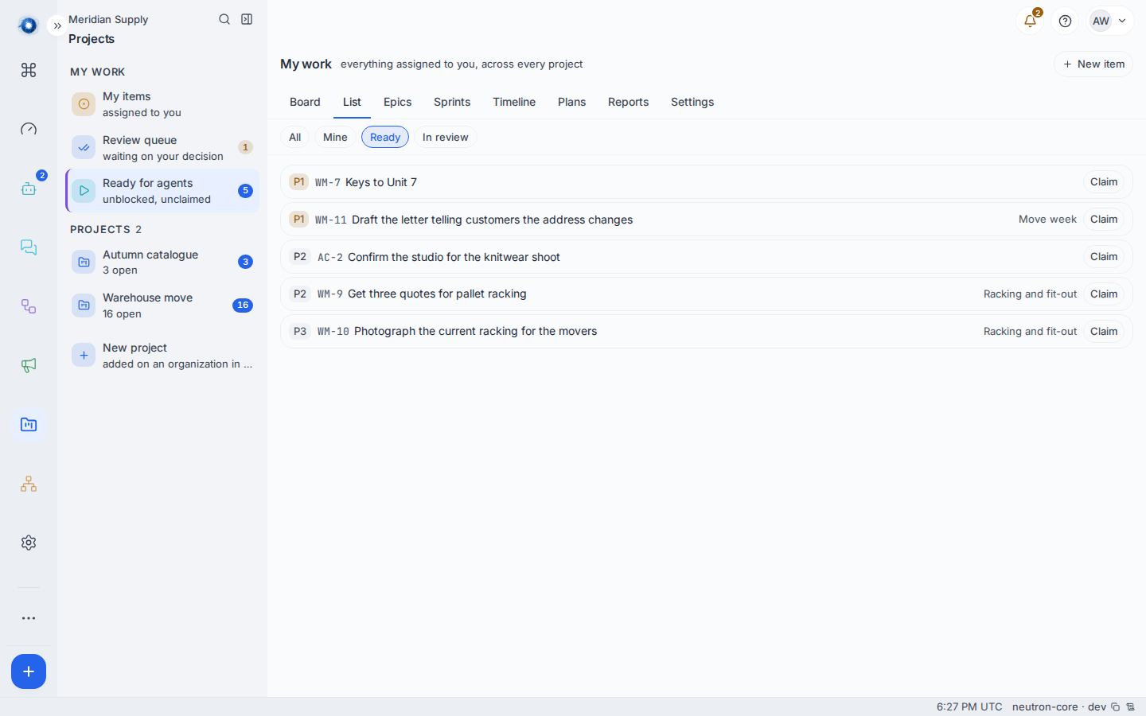Click the blue plus button at bottom left

coord(29,671)
